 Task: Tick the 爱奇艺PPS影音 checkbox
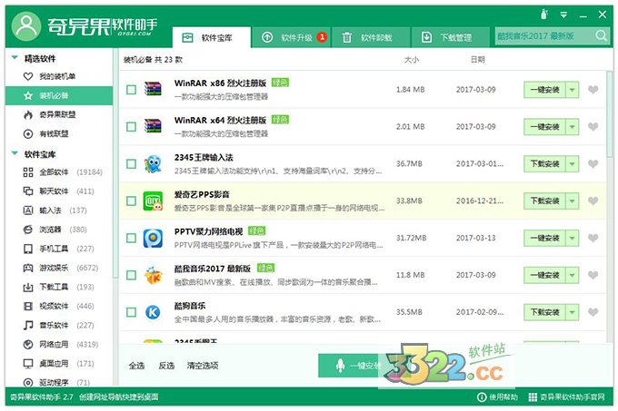[131, 201]
